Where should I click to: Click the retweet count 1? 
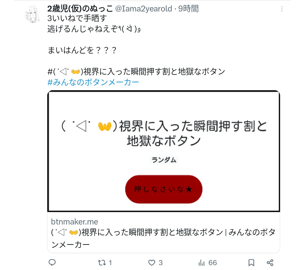point(110,263)
